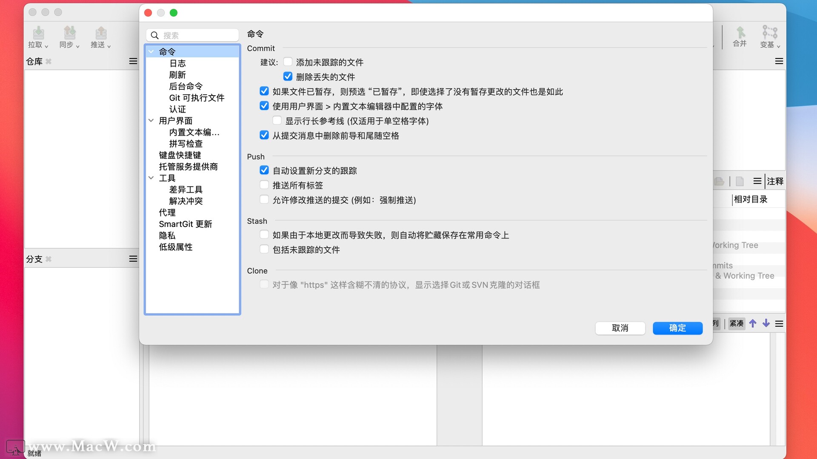Toggle 如果文件已暂存 preselect checkbox
The image size is (817, 459).
click(264, 91)
